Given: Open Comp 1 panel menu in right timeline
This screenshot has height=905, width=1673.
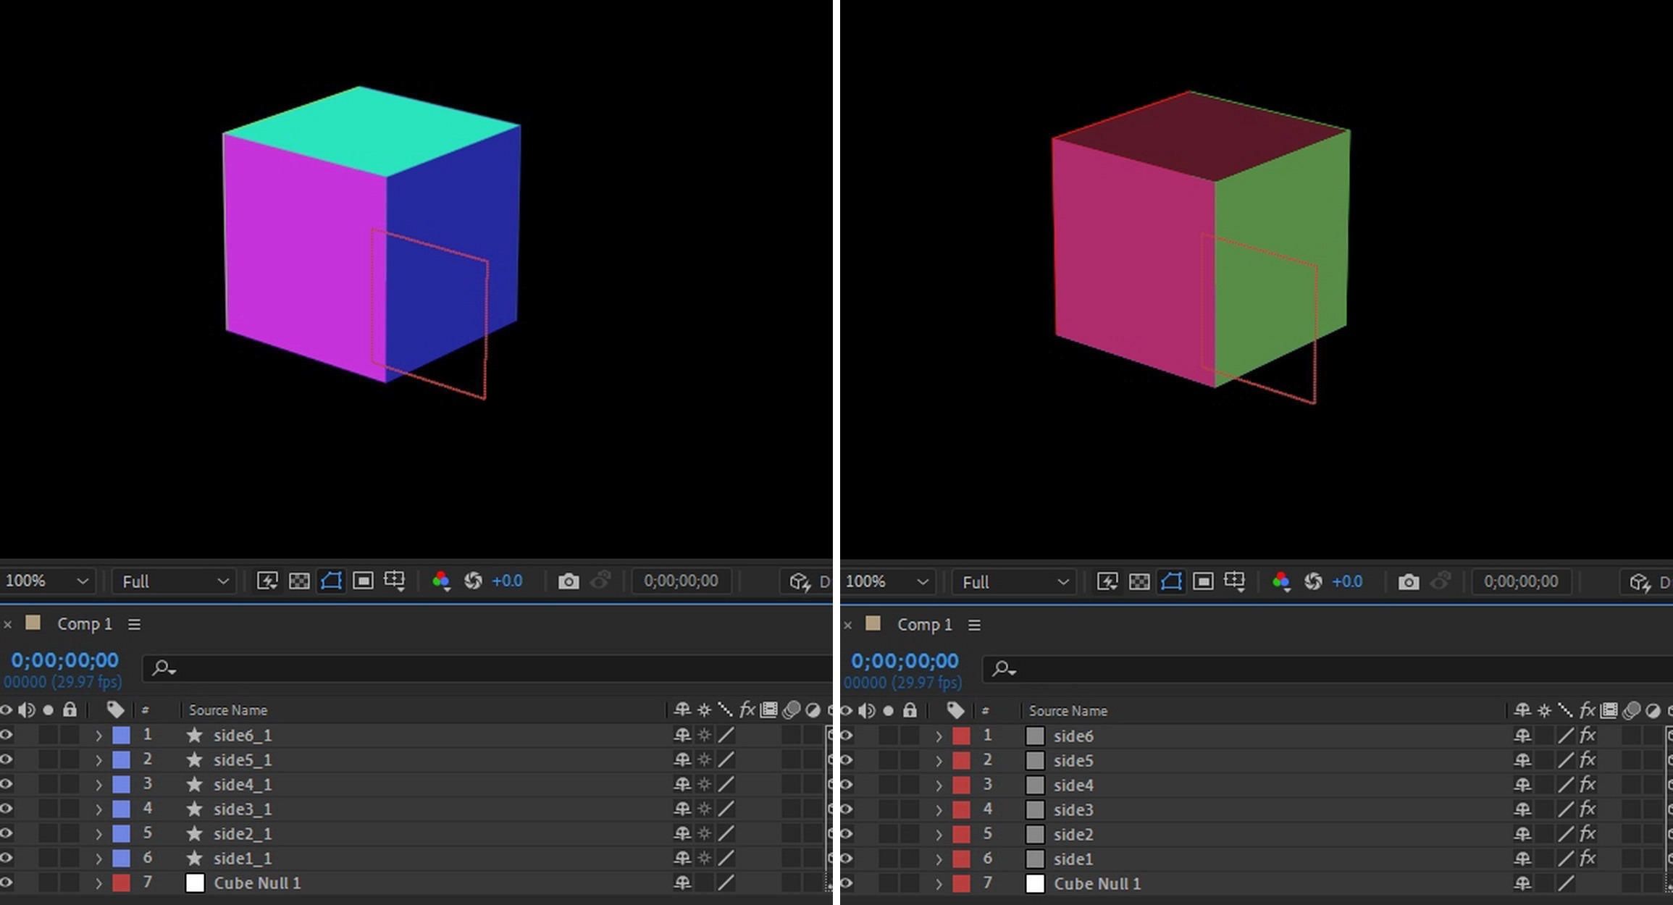Looking at the screenshot, I should tap(974, 625).
